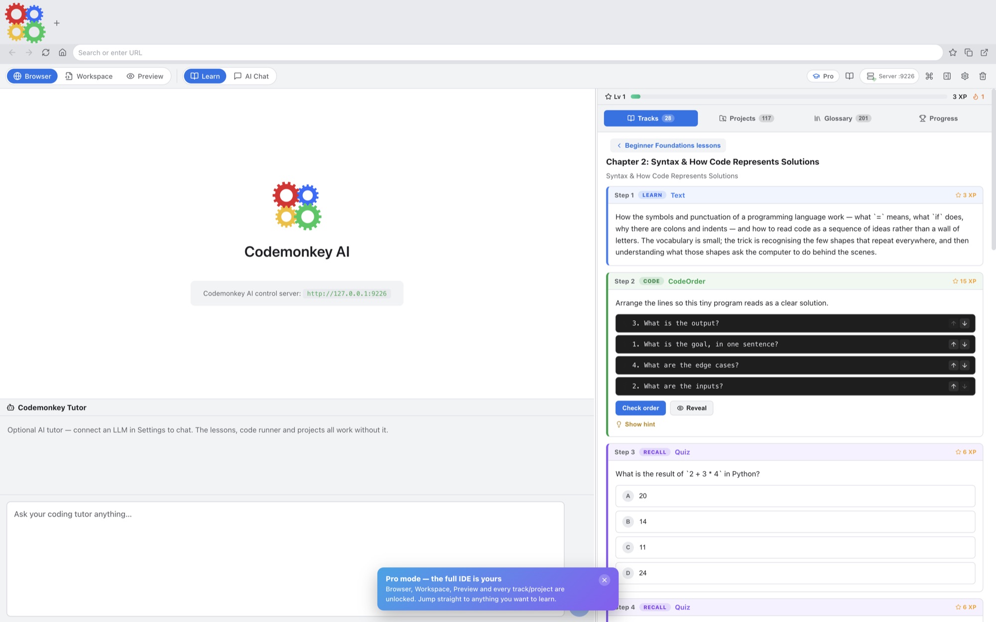The image size is (996, 622).
Task: Select the Learn panel
Action: (205, 76)
